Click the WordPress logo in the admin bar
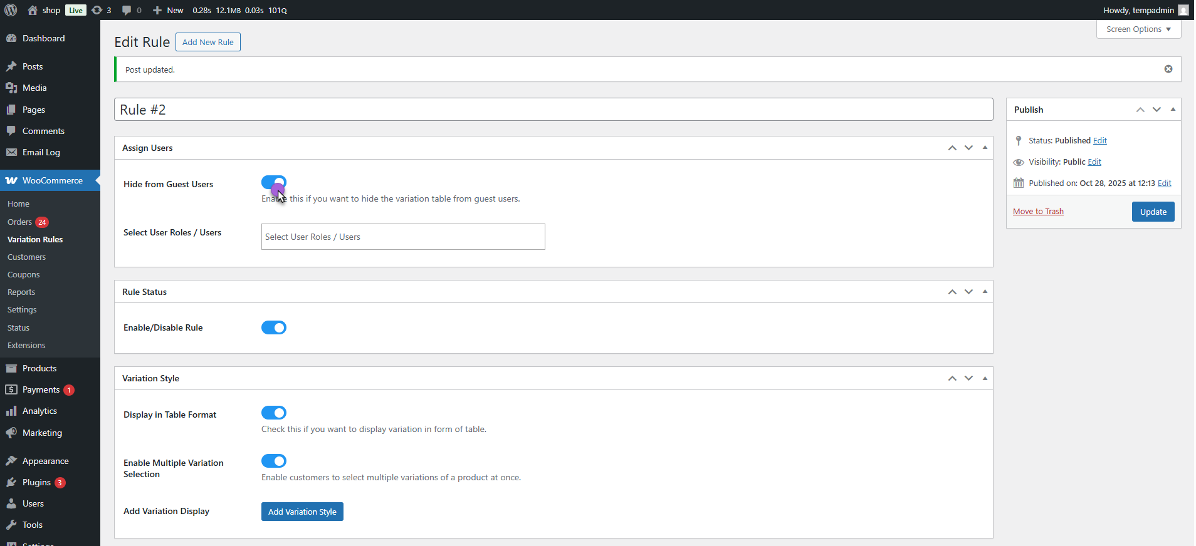 (x=11, y=10)
